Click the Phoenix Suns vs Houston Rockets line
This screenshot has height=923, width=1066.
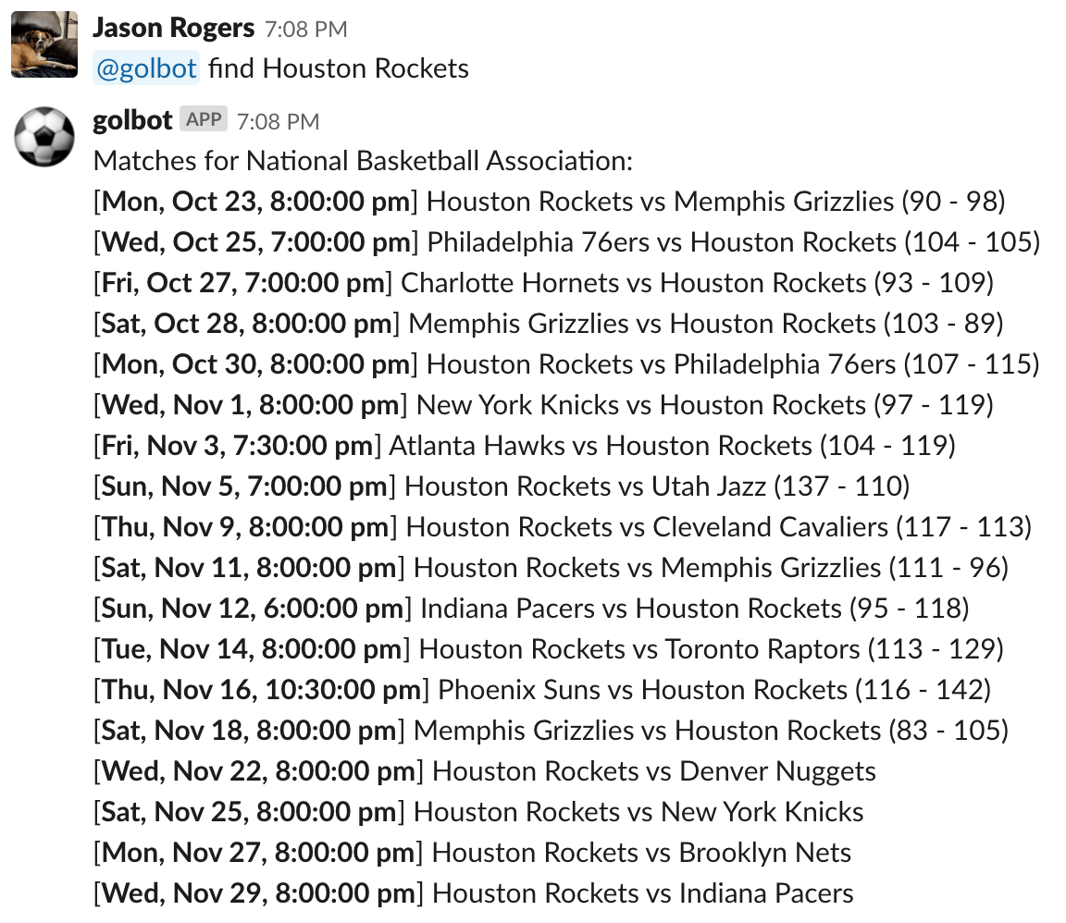pyautogui.click(x=542, y=690)
